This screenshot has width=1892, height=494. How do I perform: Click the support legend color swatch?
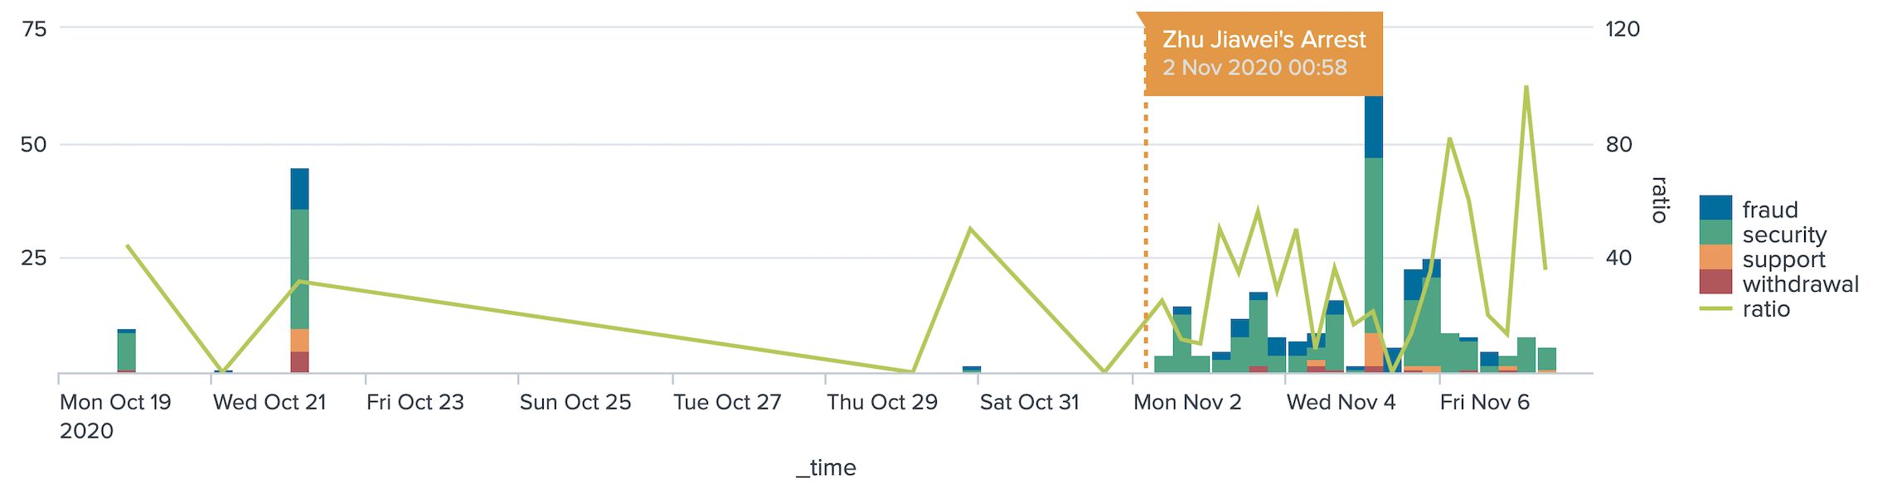click(x=1715, y=258)
